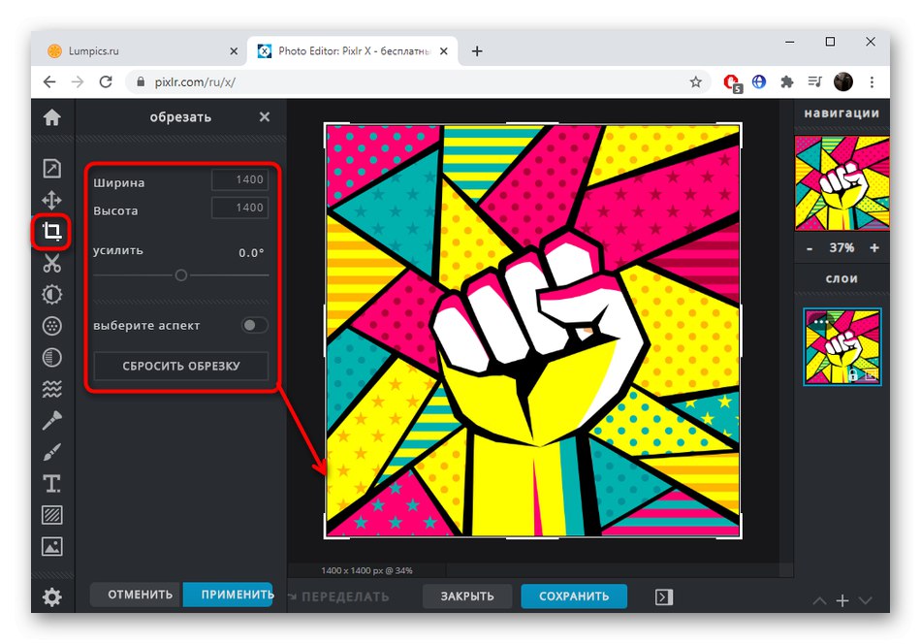Select the Cutout scissors tool
This screenshot has height=644, width=921.
[x=51, y=263]
